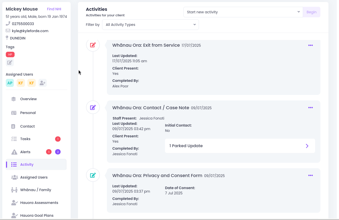The image size is (339, 220).
Task: Click the Tasks checklist icon
Action: 14,139
